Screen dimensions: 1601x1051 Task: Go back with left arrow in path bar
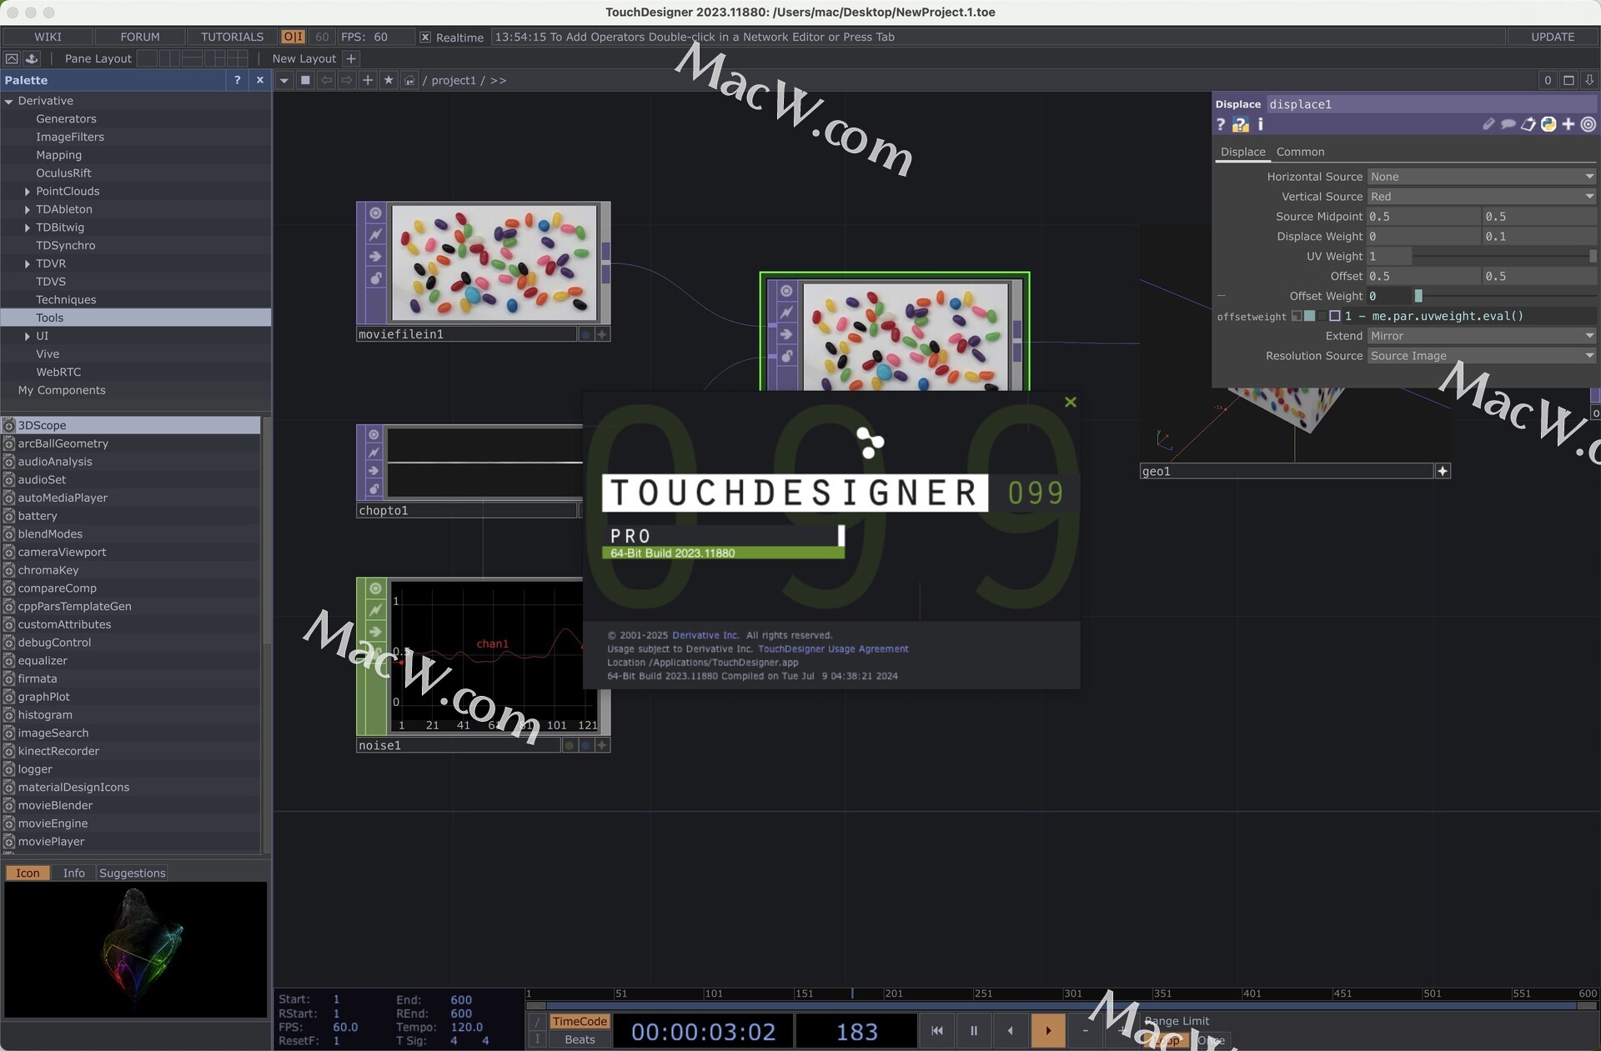(326, 80)
